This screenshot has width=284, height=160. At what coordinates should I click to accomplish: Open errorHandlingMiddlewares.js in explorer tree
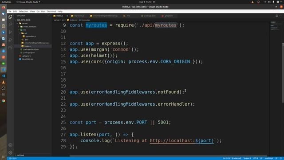coord(36,43)
